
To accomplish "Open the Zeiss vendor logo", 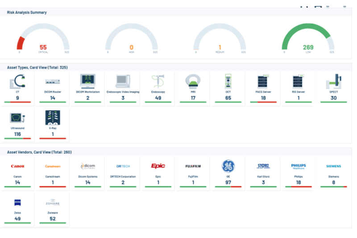I will [x=17, y=202].
